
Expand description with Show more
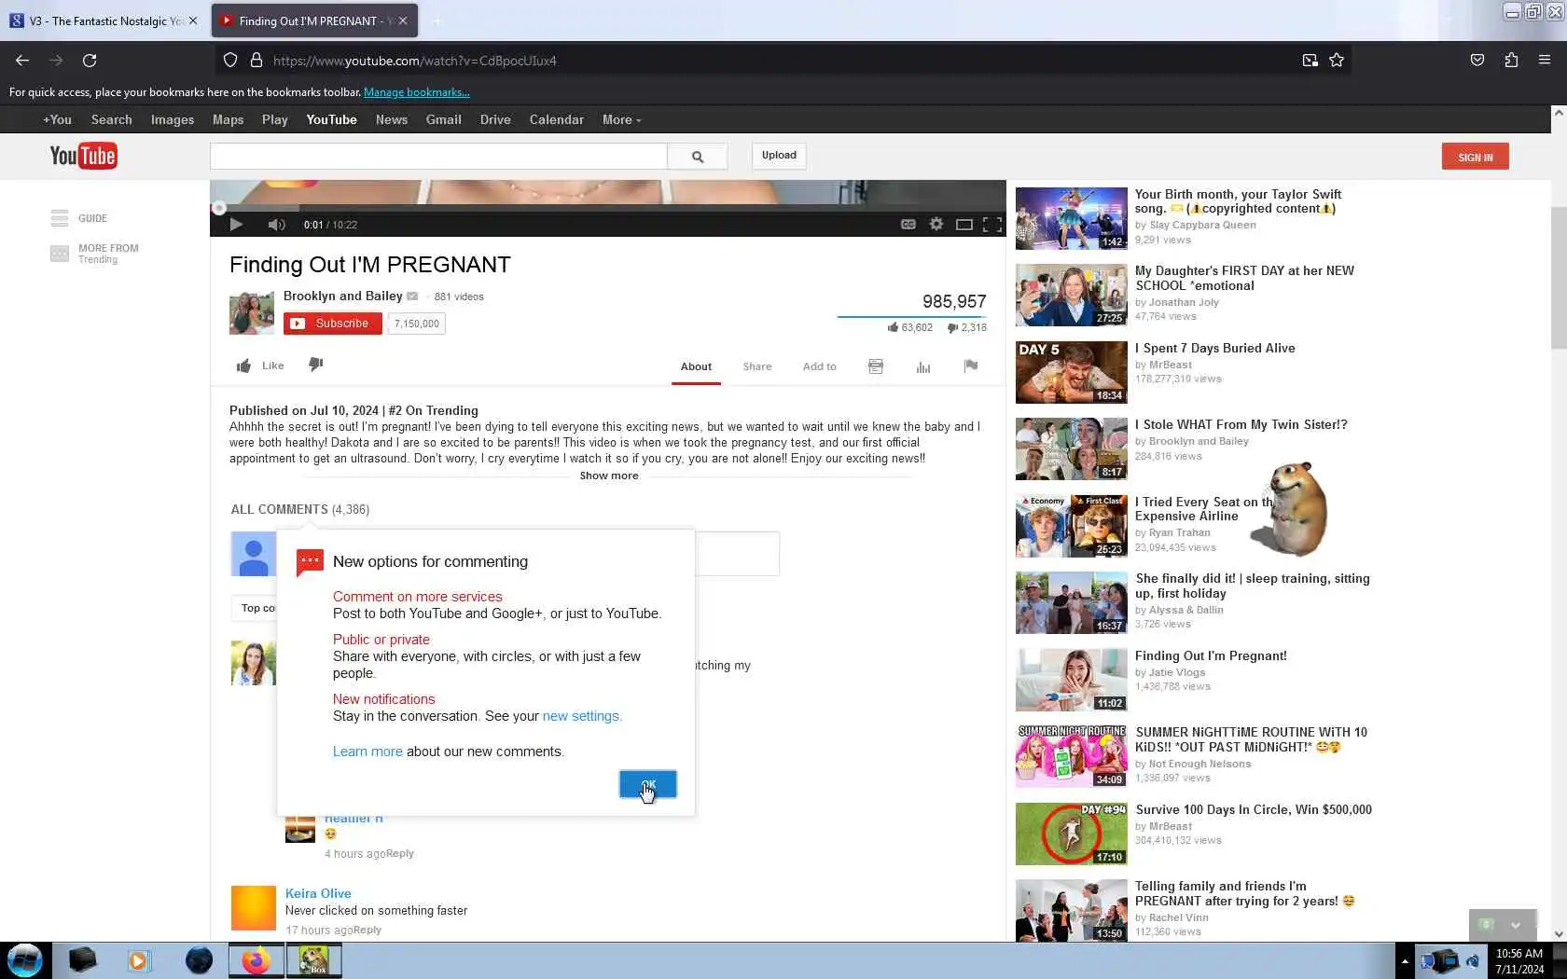click(609, 476)
